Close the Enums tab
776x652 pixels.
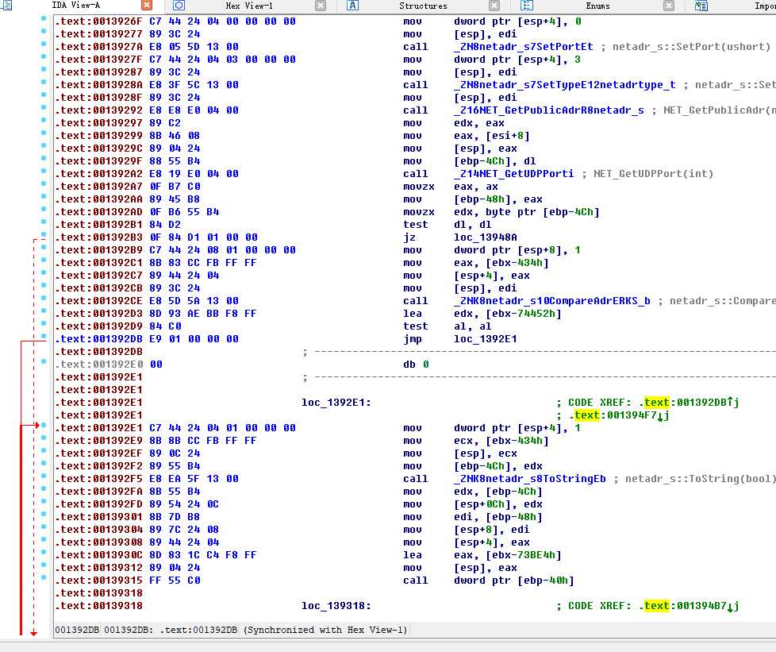coord(669,6)
